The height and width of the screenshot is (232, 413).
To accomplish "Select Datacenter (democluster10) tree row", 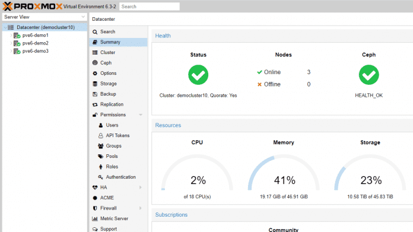I will pyautogui.click(x=45, y=27).
